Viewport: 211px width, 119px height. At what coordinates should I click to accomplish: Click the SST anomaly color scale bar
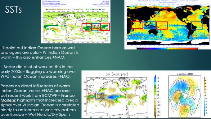(167, 49)
